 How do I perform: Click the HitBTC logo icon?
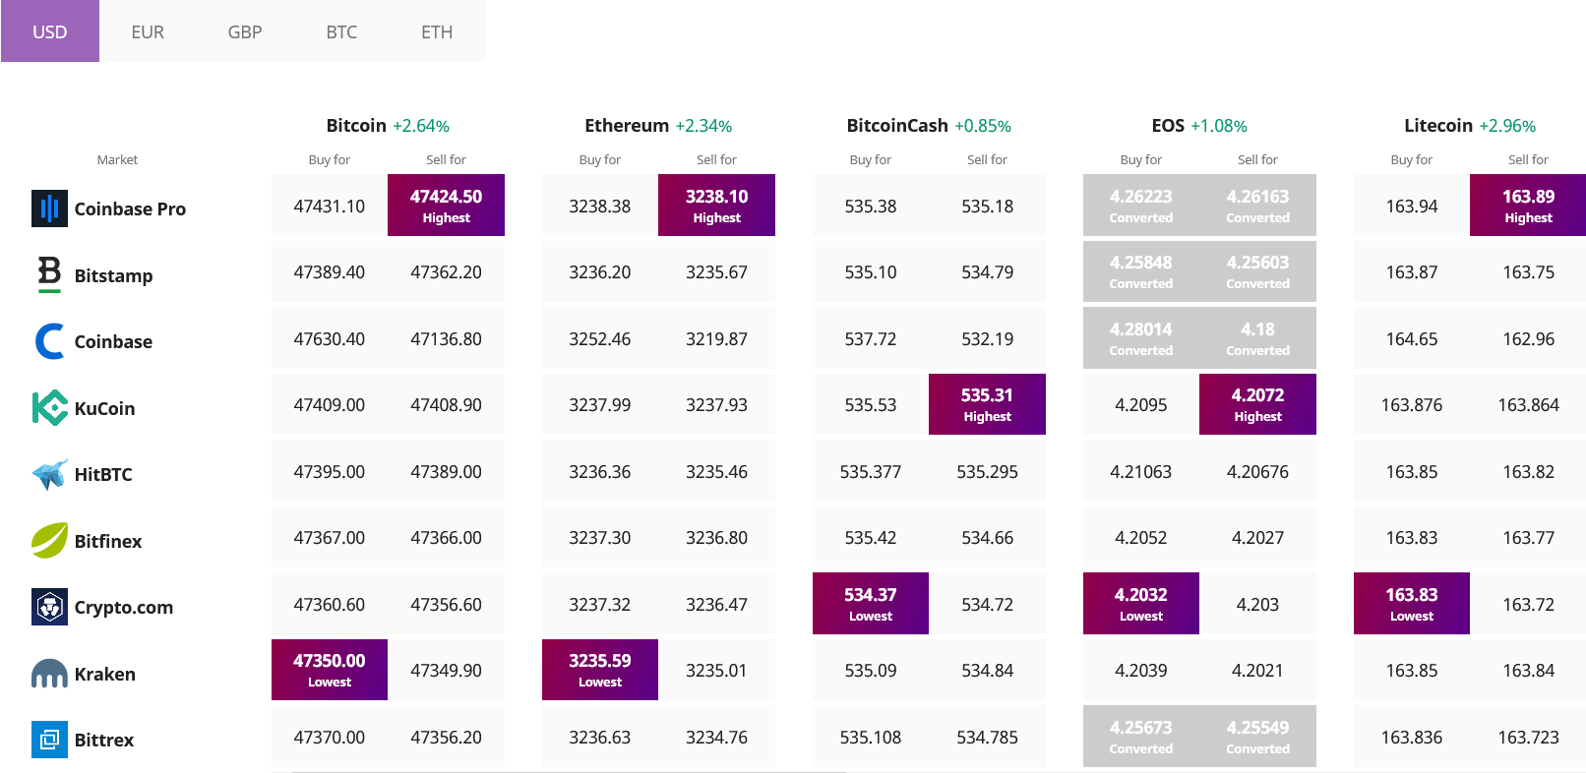pos(49,474)
